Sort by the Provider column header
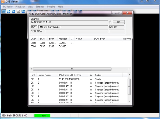This screenshot has height=119, width=160. coord(63,39)
